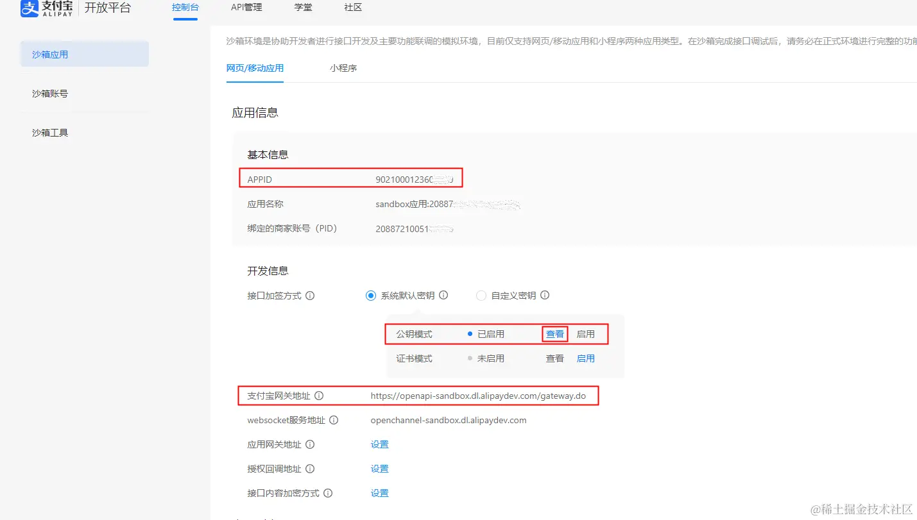Image resolution: width=917 pixels, height=520 pixels.
Task: Click 设置 link for 接口内容加密方式
Action: [380, 493]
